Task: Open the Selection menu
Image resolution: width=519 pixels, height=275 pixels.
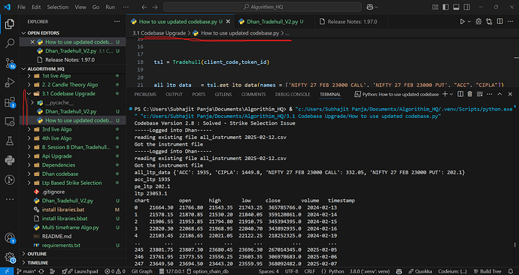Action: pyautogui.click(x=58, y=7)
